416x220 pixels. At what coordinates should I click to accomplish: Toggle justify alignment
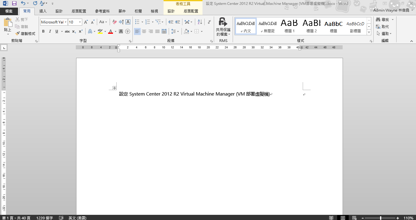(157, 31)
